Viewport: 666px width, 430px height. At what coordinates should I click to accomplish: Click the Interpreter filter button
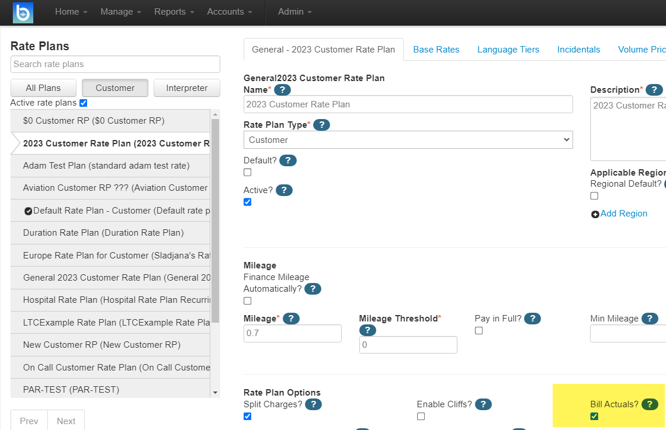point(186,88)
